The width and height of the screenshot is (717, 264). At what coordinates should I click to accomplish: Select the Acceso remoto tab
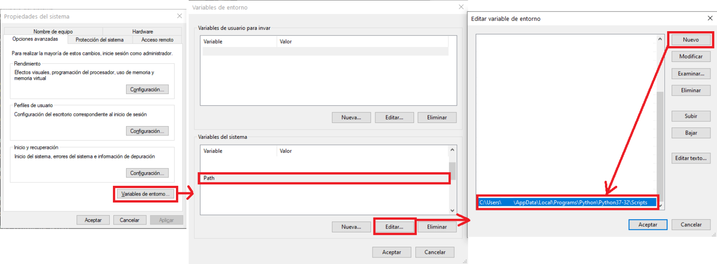click(x=157, y=40)
